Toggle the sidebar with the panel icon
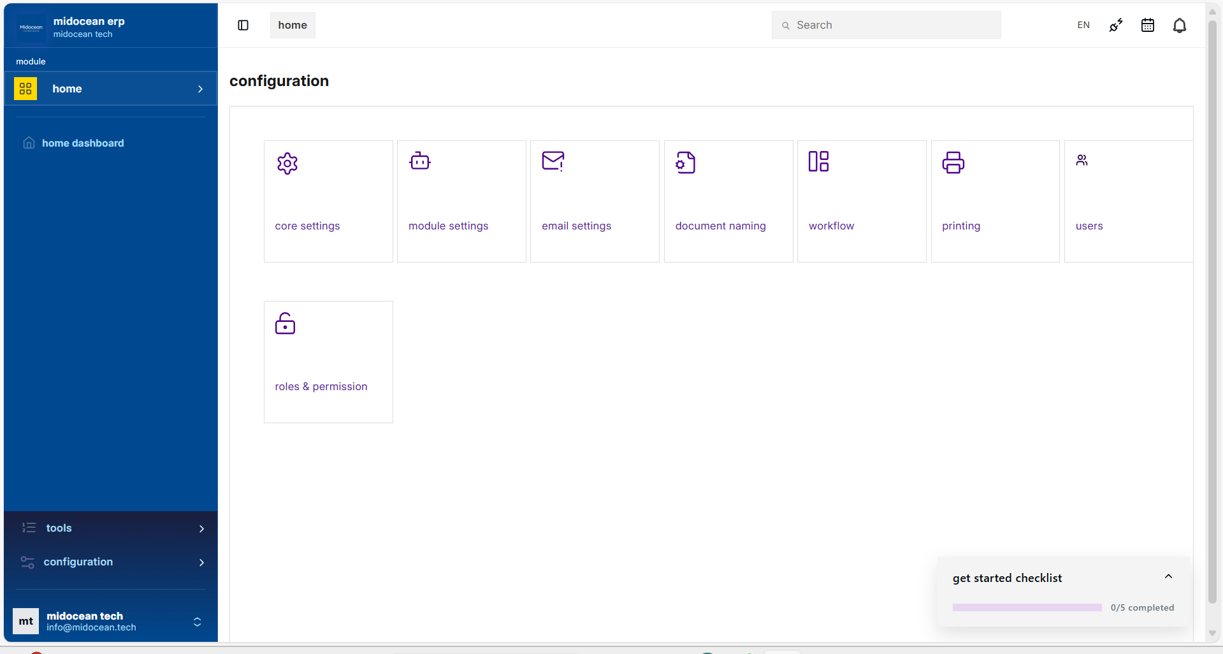The width and height of the screenshot is (1223, 654). pos(243,25)
